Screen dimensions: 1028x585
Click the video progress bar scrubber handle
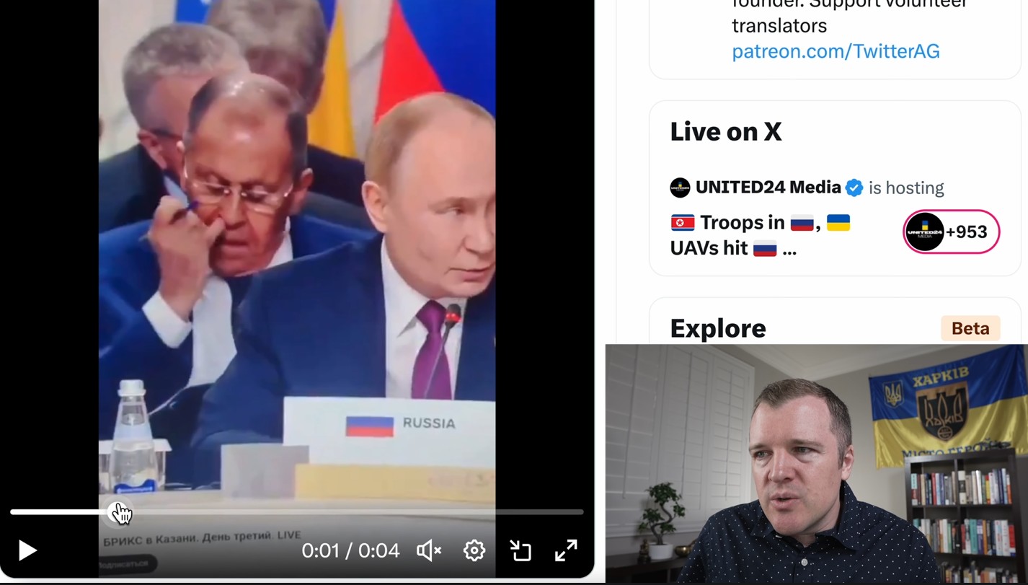pos(118,512)
